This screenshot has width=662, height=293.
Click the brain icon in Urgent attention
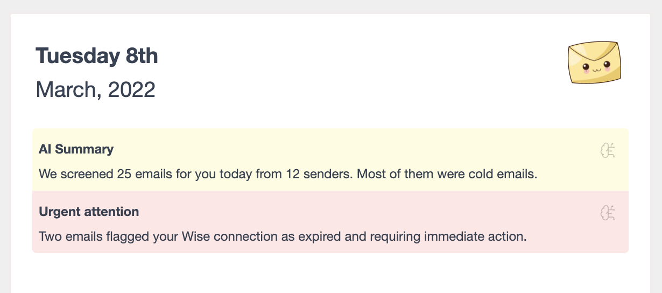(x=607, y=213)
